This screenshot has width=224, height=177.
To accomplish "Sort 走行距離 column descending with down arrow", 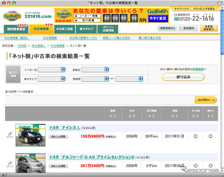I will tap(154, 116).
